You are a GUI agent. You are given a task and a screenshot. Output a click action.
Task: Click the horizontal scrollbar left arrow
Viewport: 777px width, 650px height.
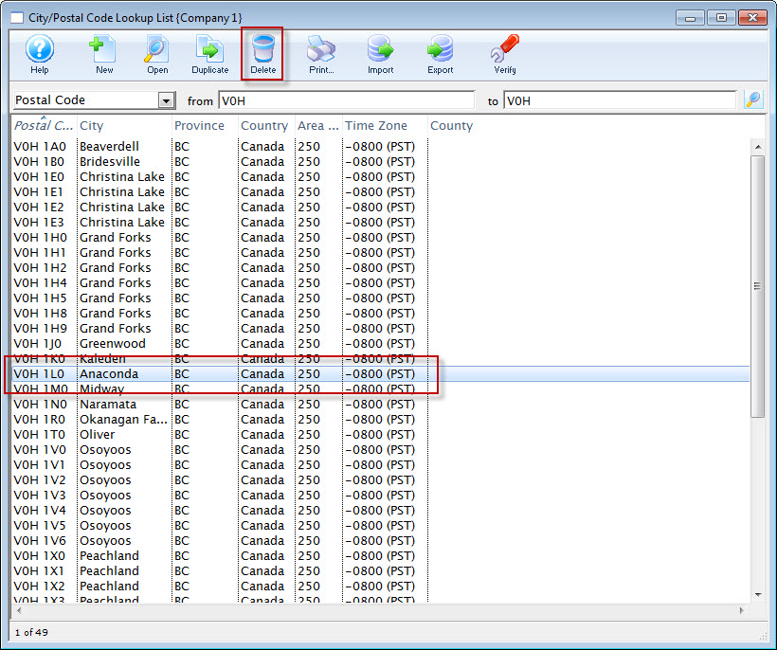pyautogui.click(x=19, y=610)
